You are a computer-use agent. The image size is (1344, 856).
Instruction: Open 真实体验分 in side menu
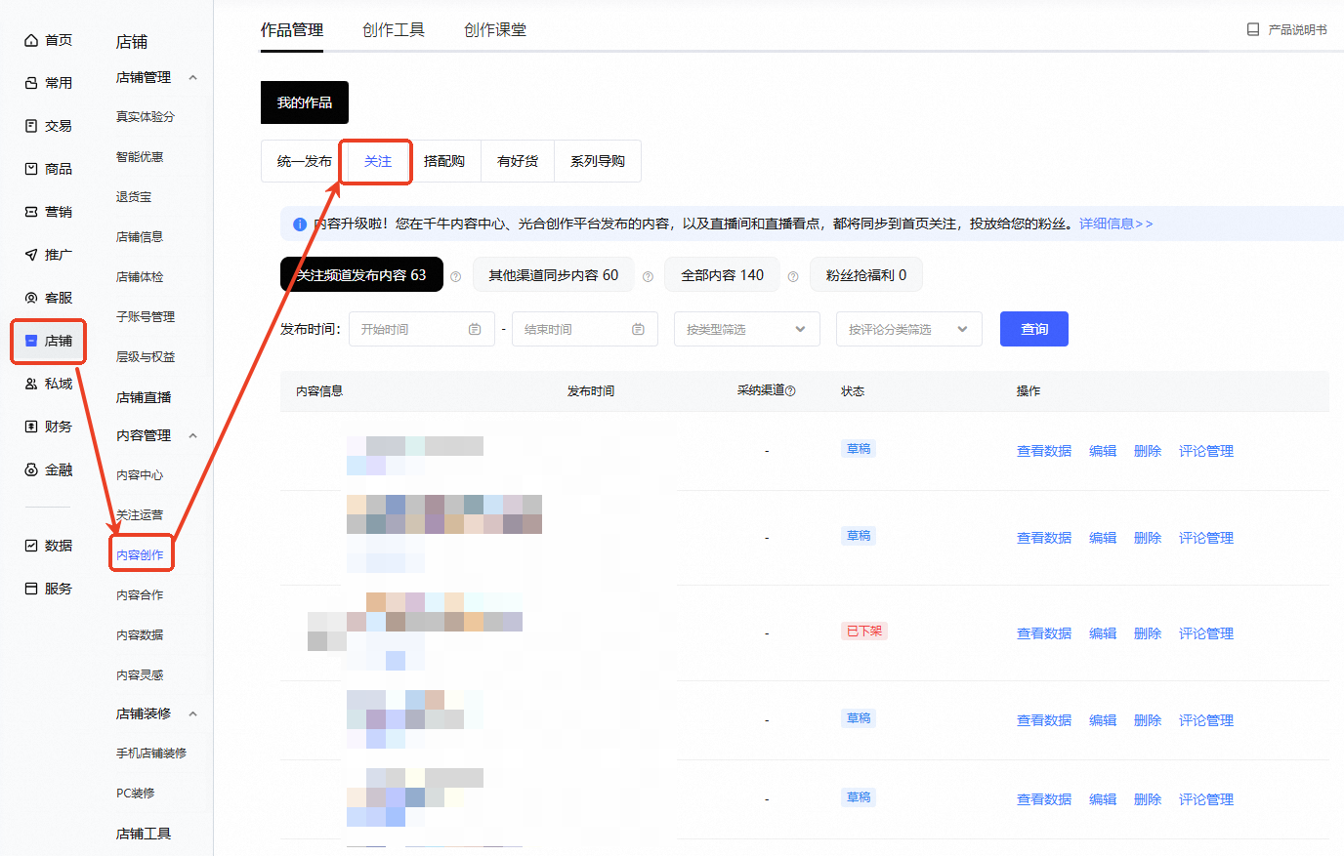pyautogui.click(x=146, y=116)
